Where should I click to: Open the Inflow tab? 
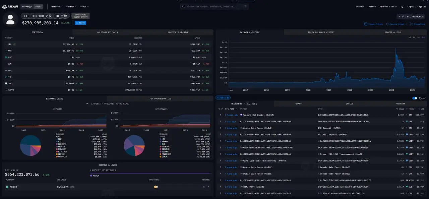click(350, 104)
